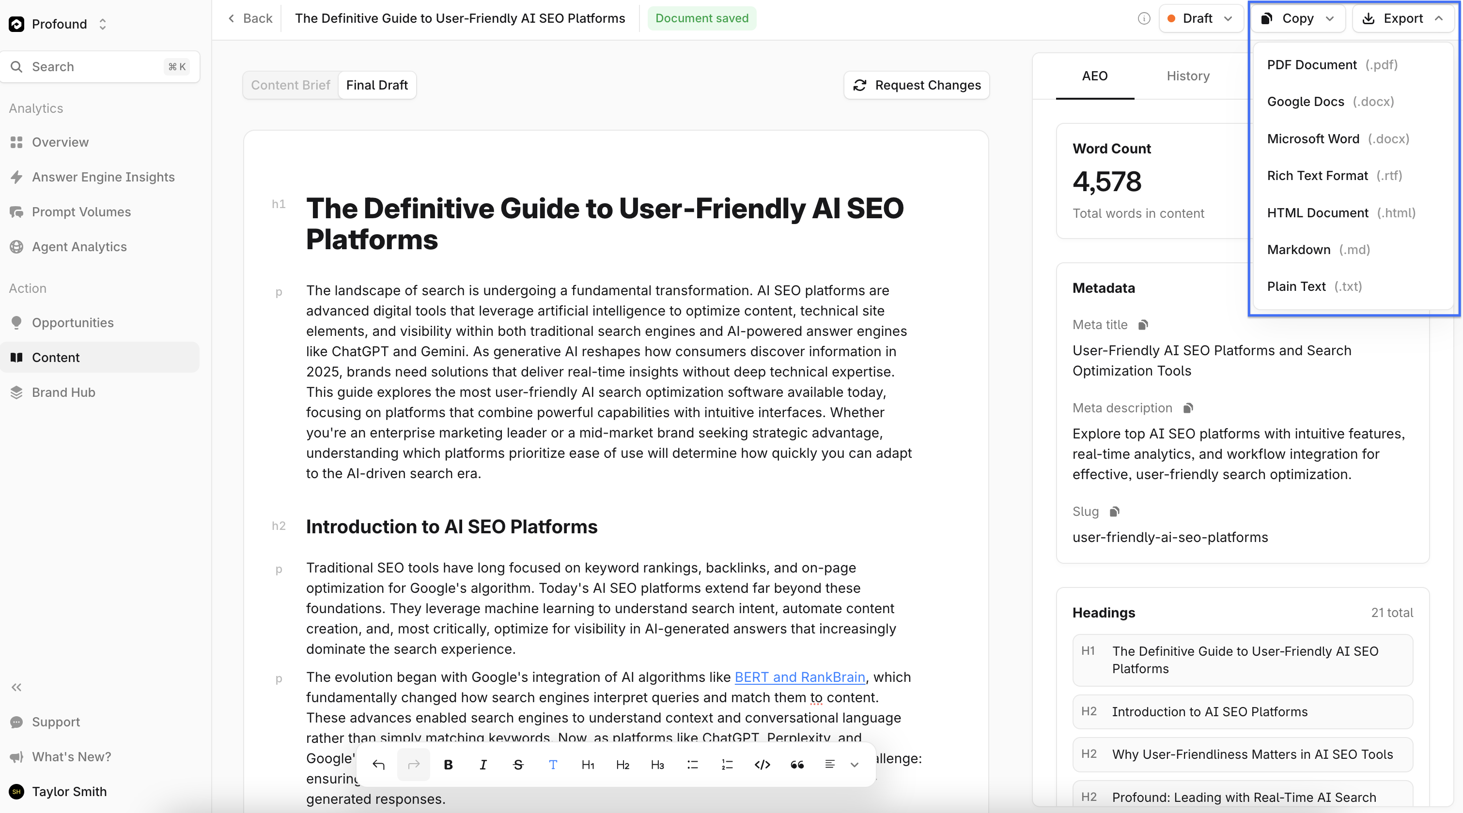Export as PDF Document
The height and width of the screenshot is (813, 1463).
pyautogui.click(x=1353, y=65)
